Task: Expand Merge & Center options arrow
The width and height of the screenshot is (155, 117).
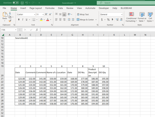Action: (x=96, y=19)
